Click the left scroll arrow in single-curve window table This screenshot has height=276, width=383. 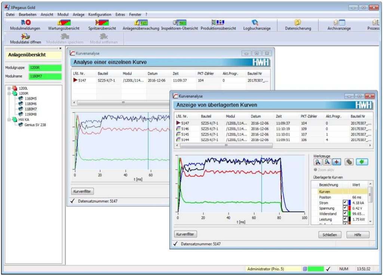(x=74, y=103)
